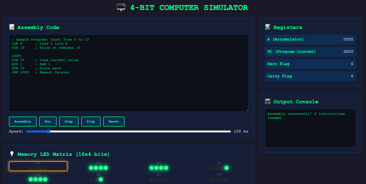Click the lightbulb icon beside Memory LED Matrix
This screenshot has width=366, height=184.
click(x=12, y=154)
